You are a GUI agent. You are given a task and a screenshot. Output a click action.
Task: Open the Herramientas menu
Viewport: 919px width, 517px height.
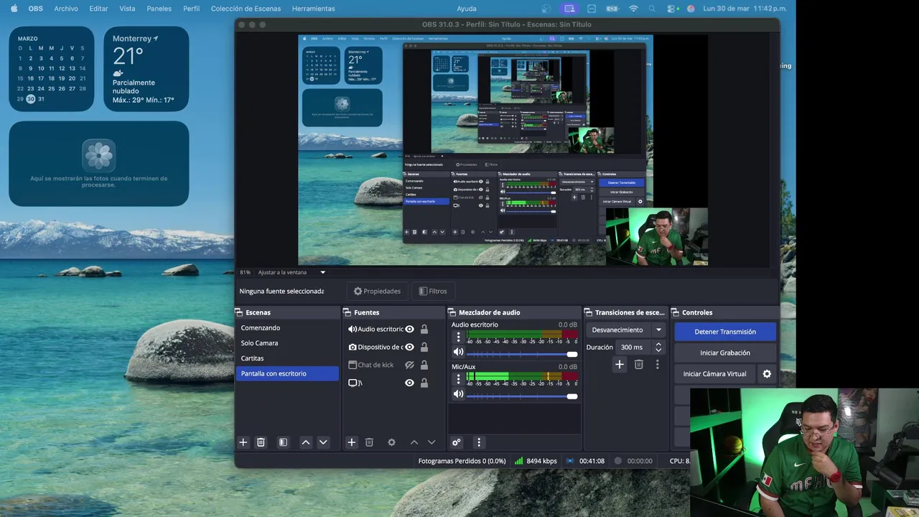pos(313,9)
